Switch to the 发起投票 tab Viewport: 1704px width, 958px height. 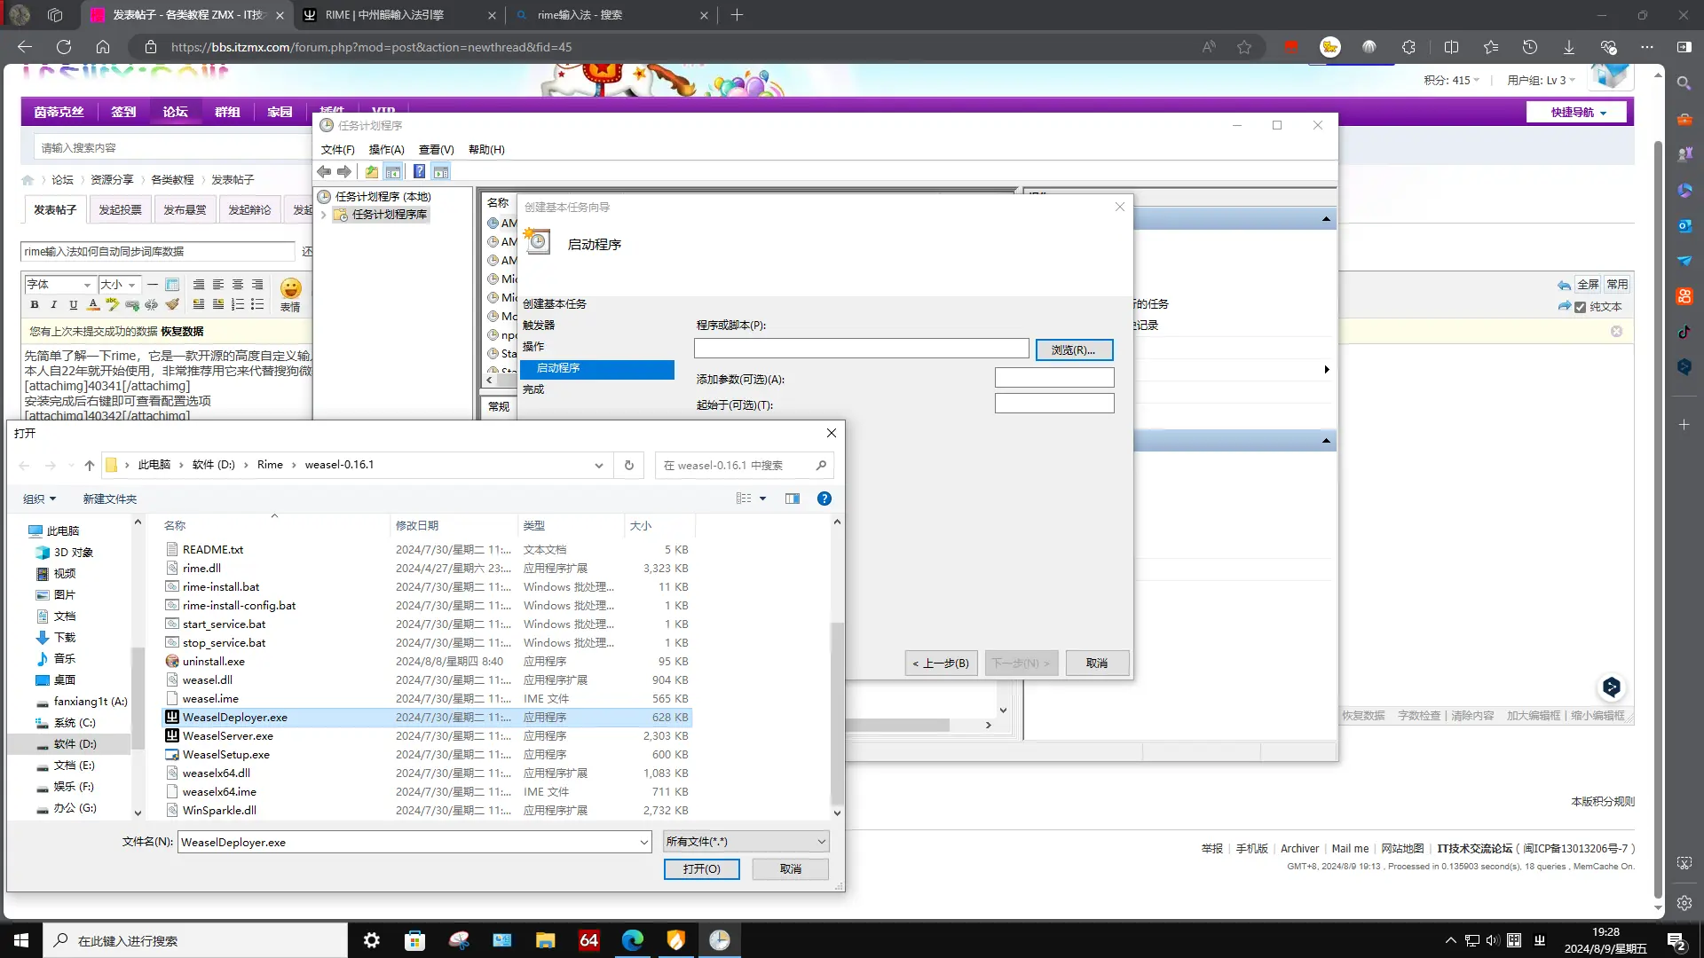click(120, 210)
